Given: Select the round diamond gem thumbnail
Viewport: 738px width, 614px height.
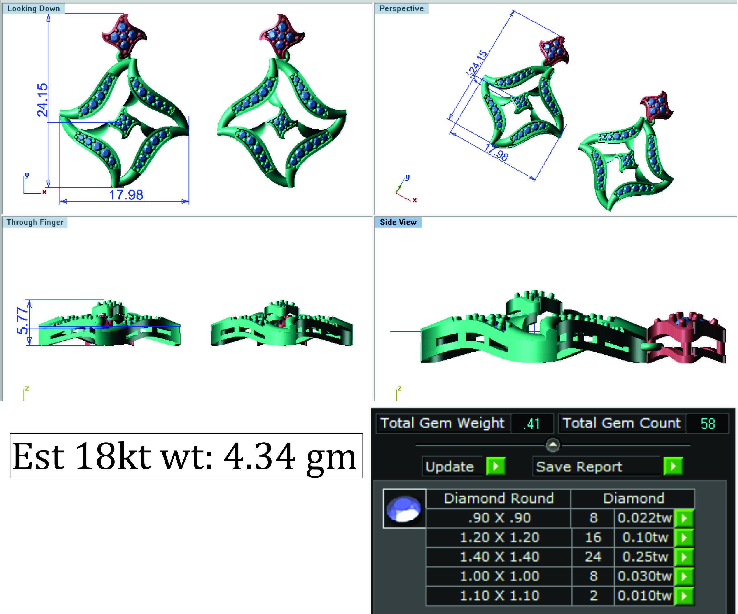Looking at the screenshot, I should tap(404, 508).
